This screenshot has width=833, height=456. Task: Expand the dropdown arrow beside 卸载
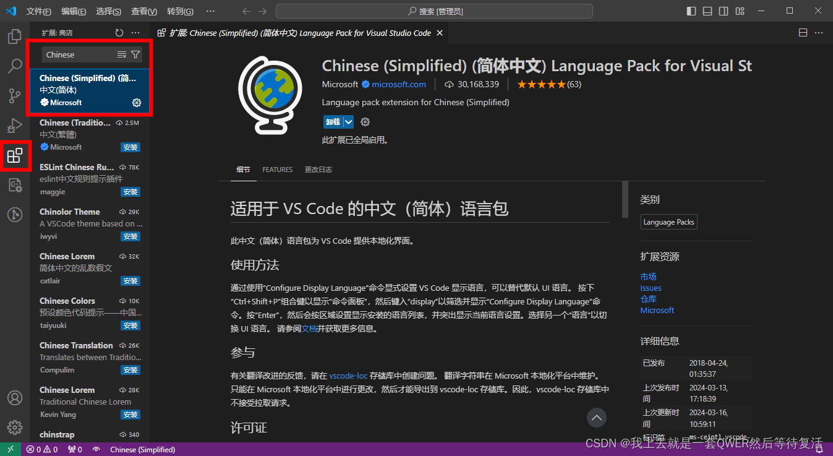tap(349, 122)
